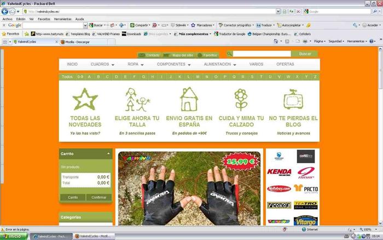Click the browser Back arrow button
Image resolution: width=383 pixels, height=240 pixels.
(4, 12)
